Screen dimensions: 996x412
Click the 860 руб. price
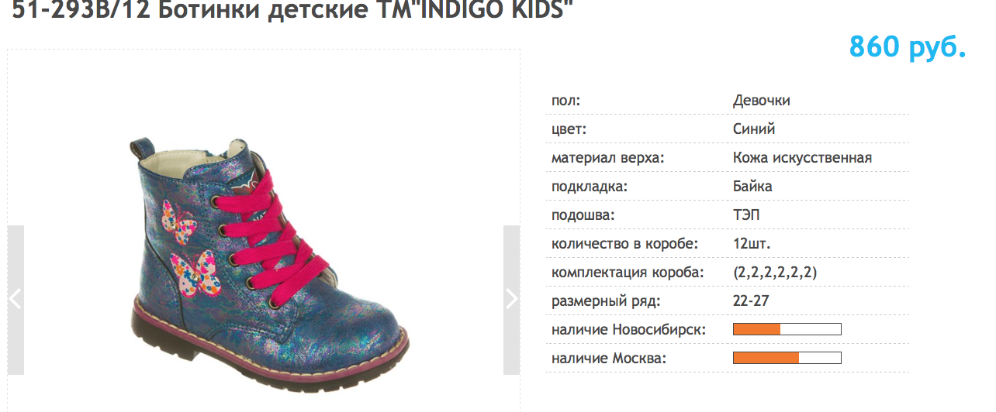[907, 47]
